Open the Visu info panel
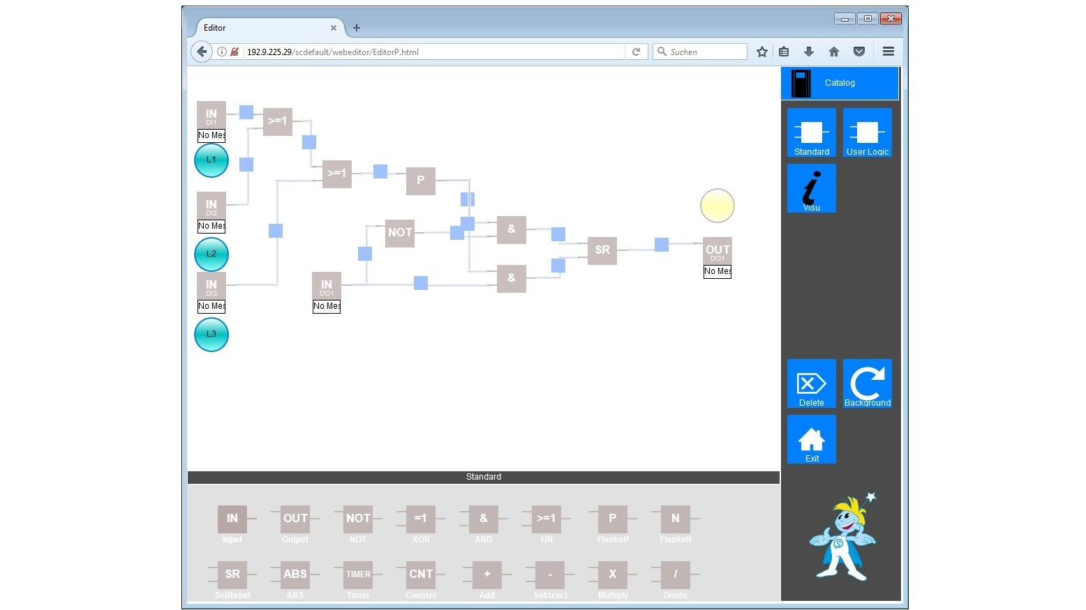 [811, 188]
